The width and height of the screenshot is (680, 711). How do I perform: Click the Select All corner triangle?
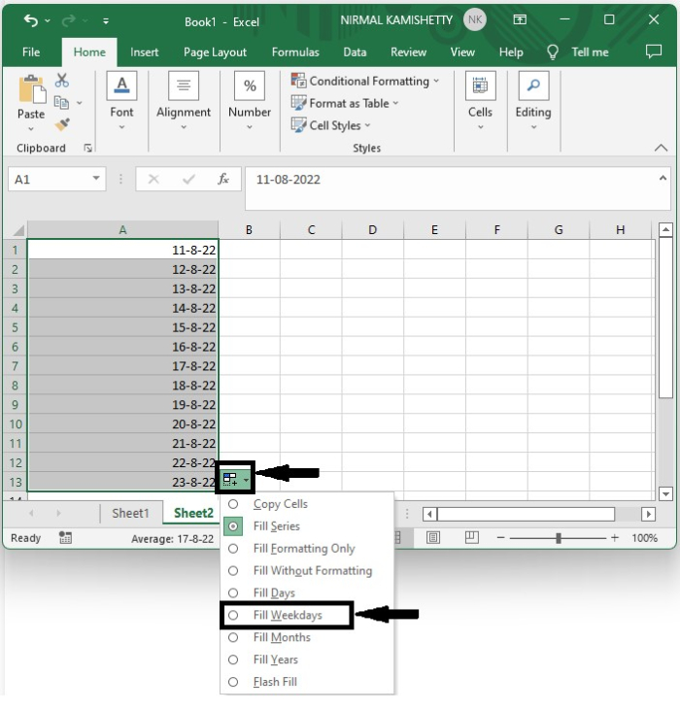coord(17,230)
